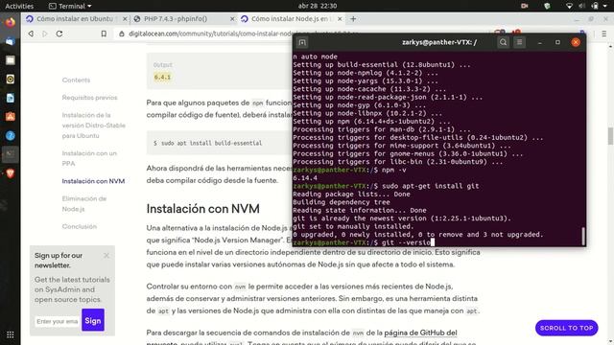Select the Terminal icon in the dock
The height and width of the screenshot is (345, 614).
click(x=11, y=154)
